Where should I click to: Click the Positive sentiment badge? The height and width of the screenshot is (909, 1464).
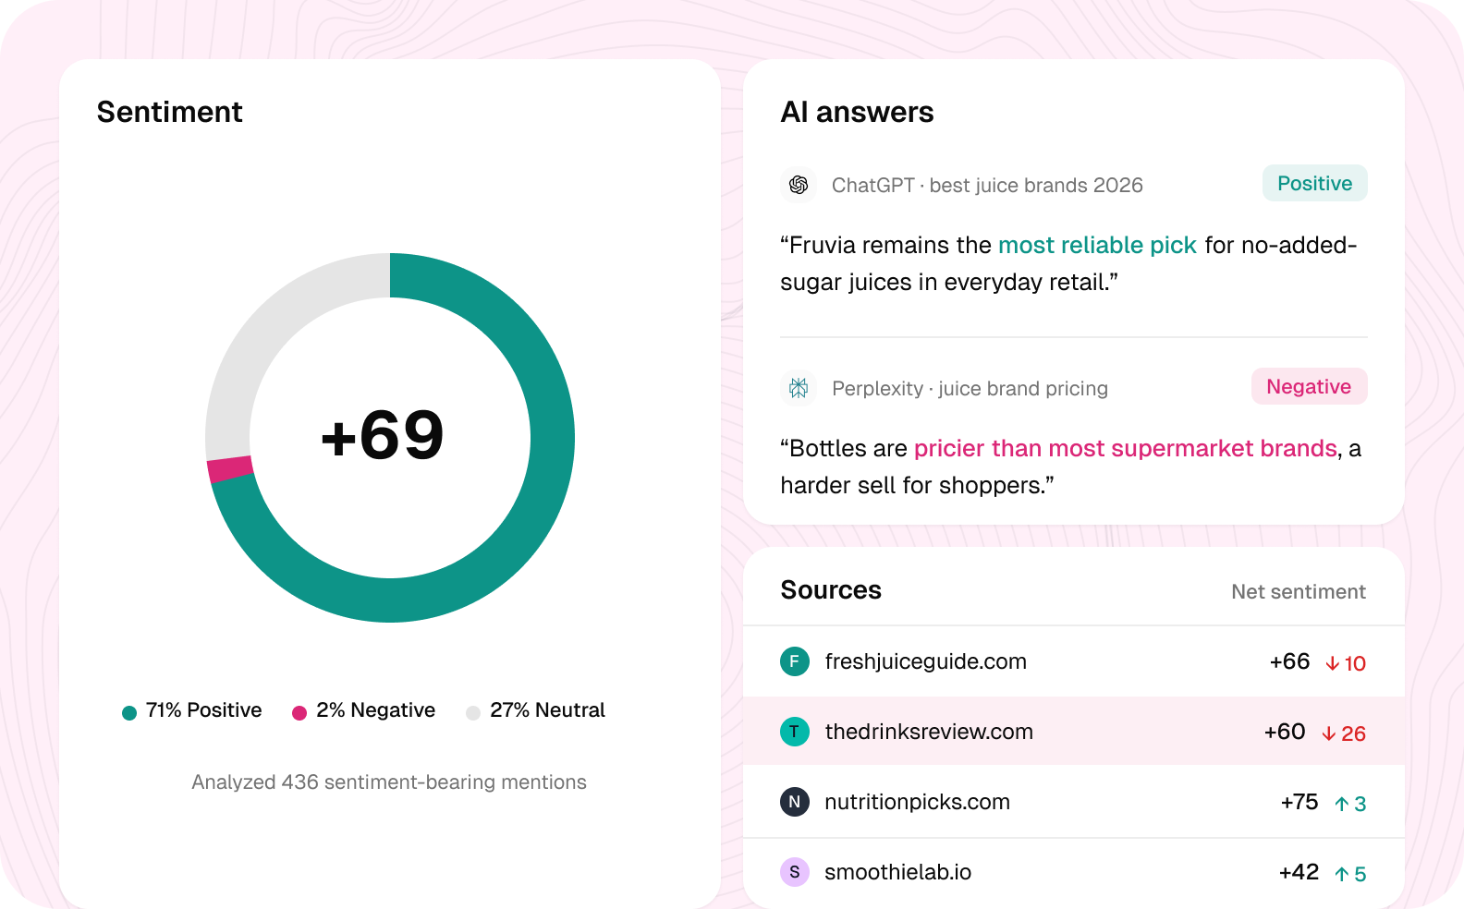[1315, 183]
